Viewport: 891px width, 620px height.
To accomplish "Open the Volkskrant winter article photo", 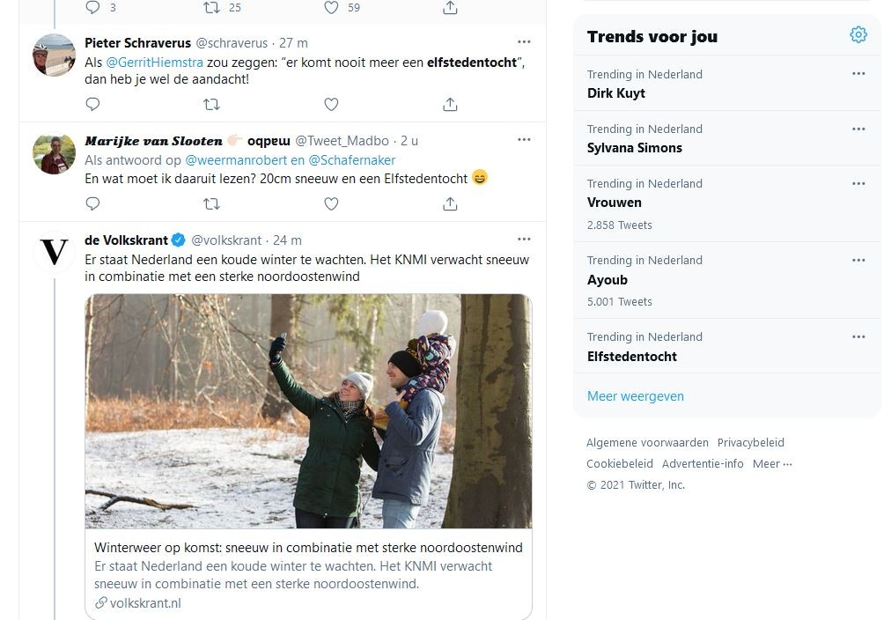I will 308,411.
